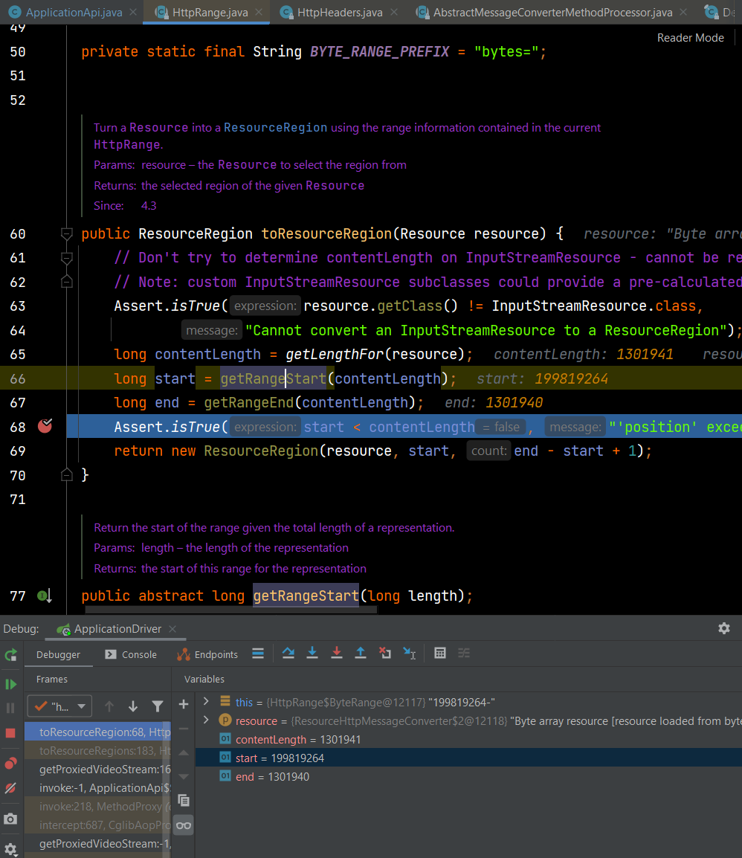
Task: Select previous frame up arrow
Action: 109,706
